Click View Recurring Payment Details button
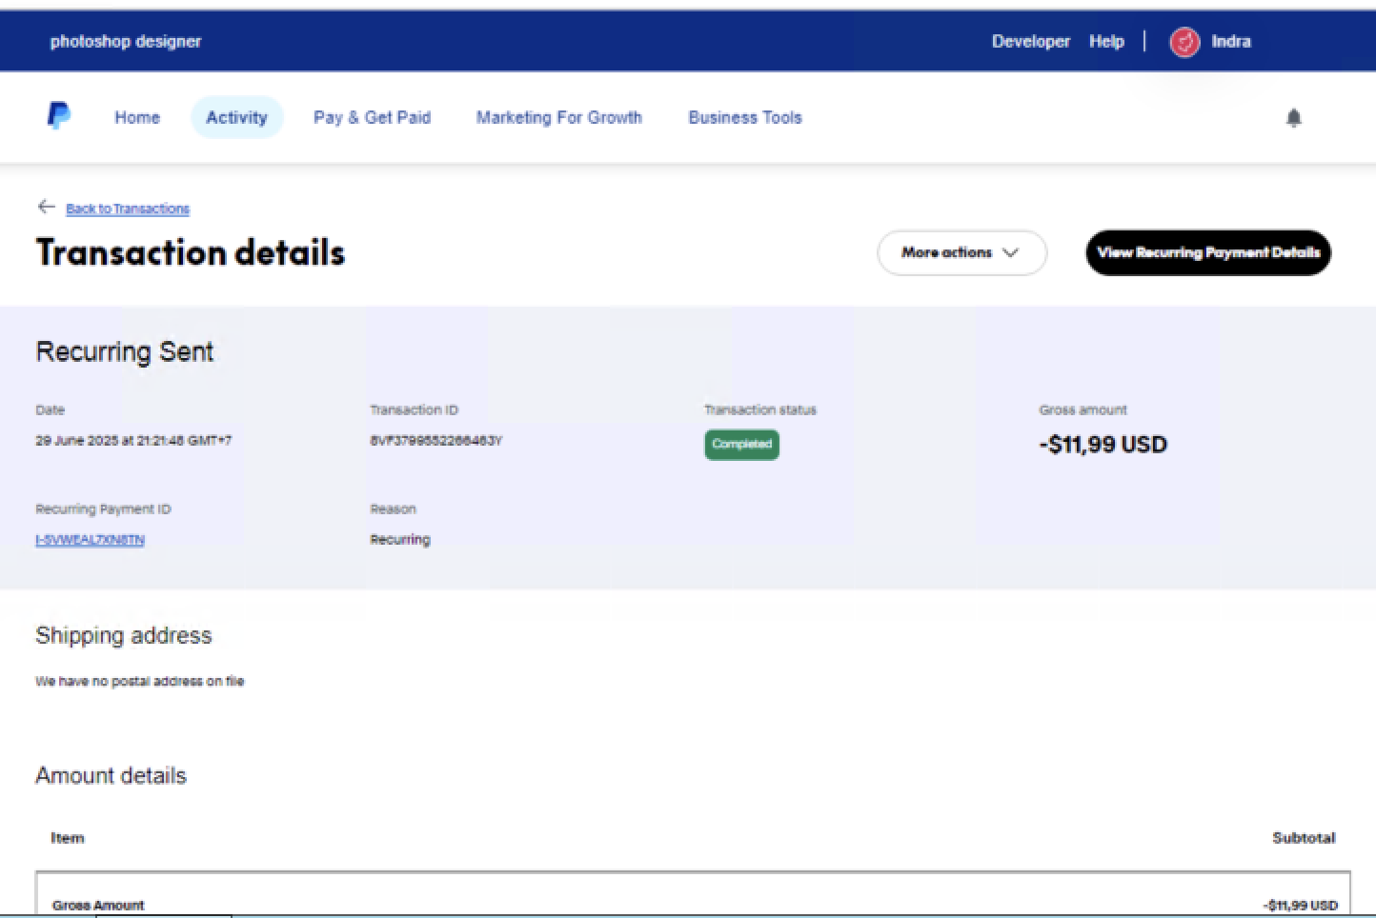 (x=1208, y=252)
